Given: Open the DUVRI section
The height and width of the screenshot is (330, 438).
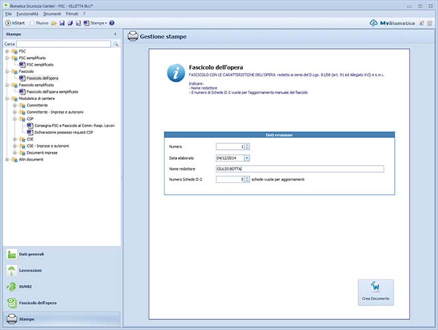Looking at the screenshot, I should (26, 287).
